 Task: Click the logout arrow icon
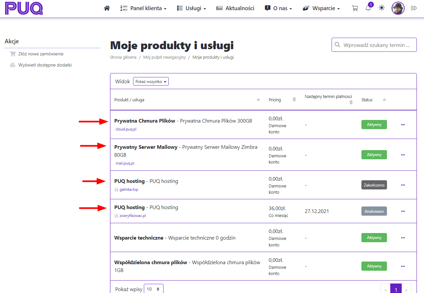pos(414,8)
